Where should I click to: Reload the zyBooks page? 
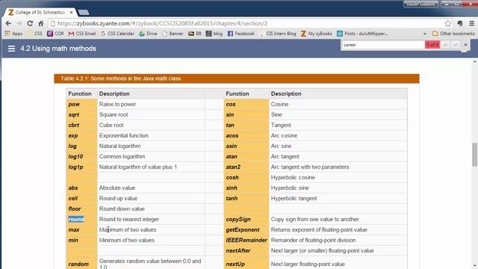[30, 23]
